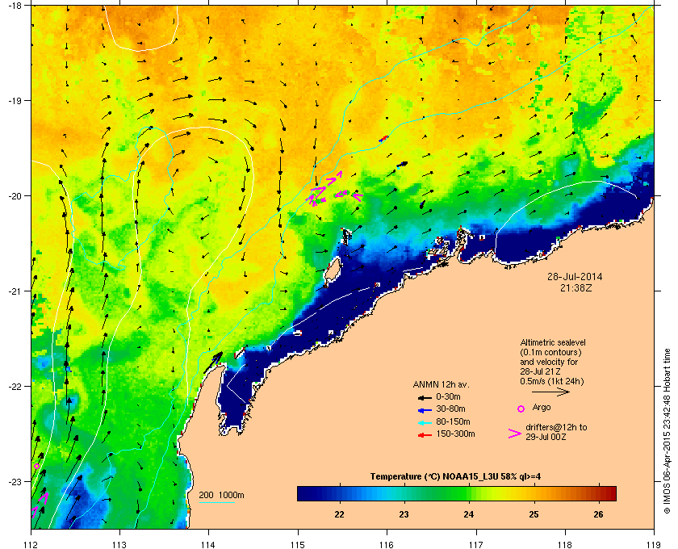Click the 0.5m/s velocity scale arrow
This screenshot has width=678, height=549.
550,392
